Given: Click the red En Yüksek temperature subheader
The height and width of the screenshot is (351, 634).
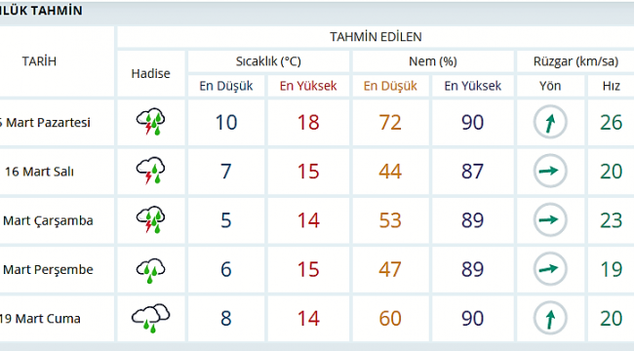Looking at the screenshot, I should point(308,86).
